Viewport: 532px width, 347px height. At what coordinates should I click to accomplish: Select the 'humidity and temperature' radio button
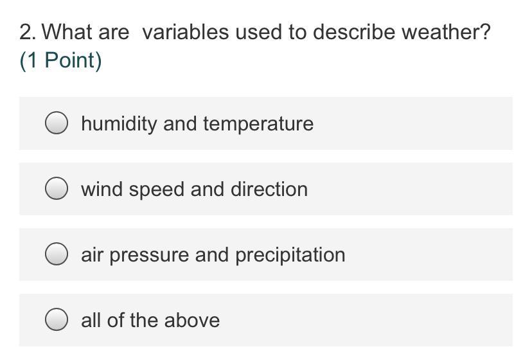57,123
